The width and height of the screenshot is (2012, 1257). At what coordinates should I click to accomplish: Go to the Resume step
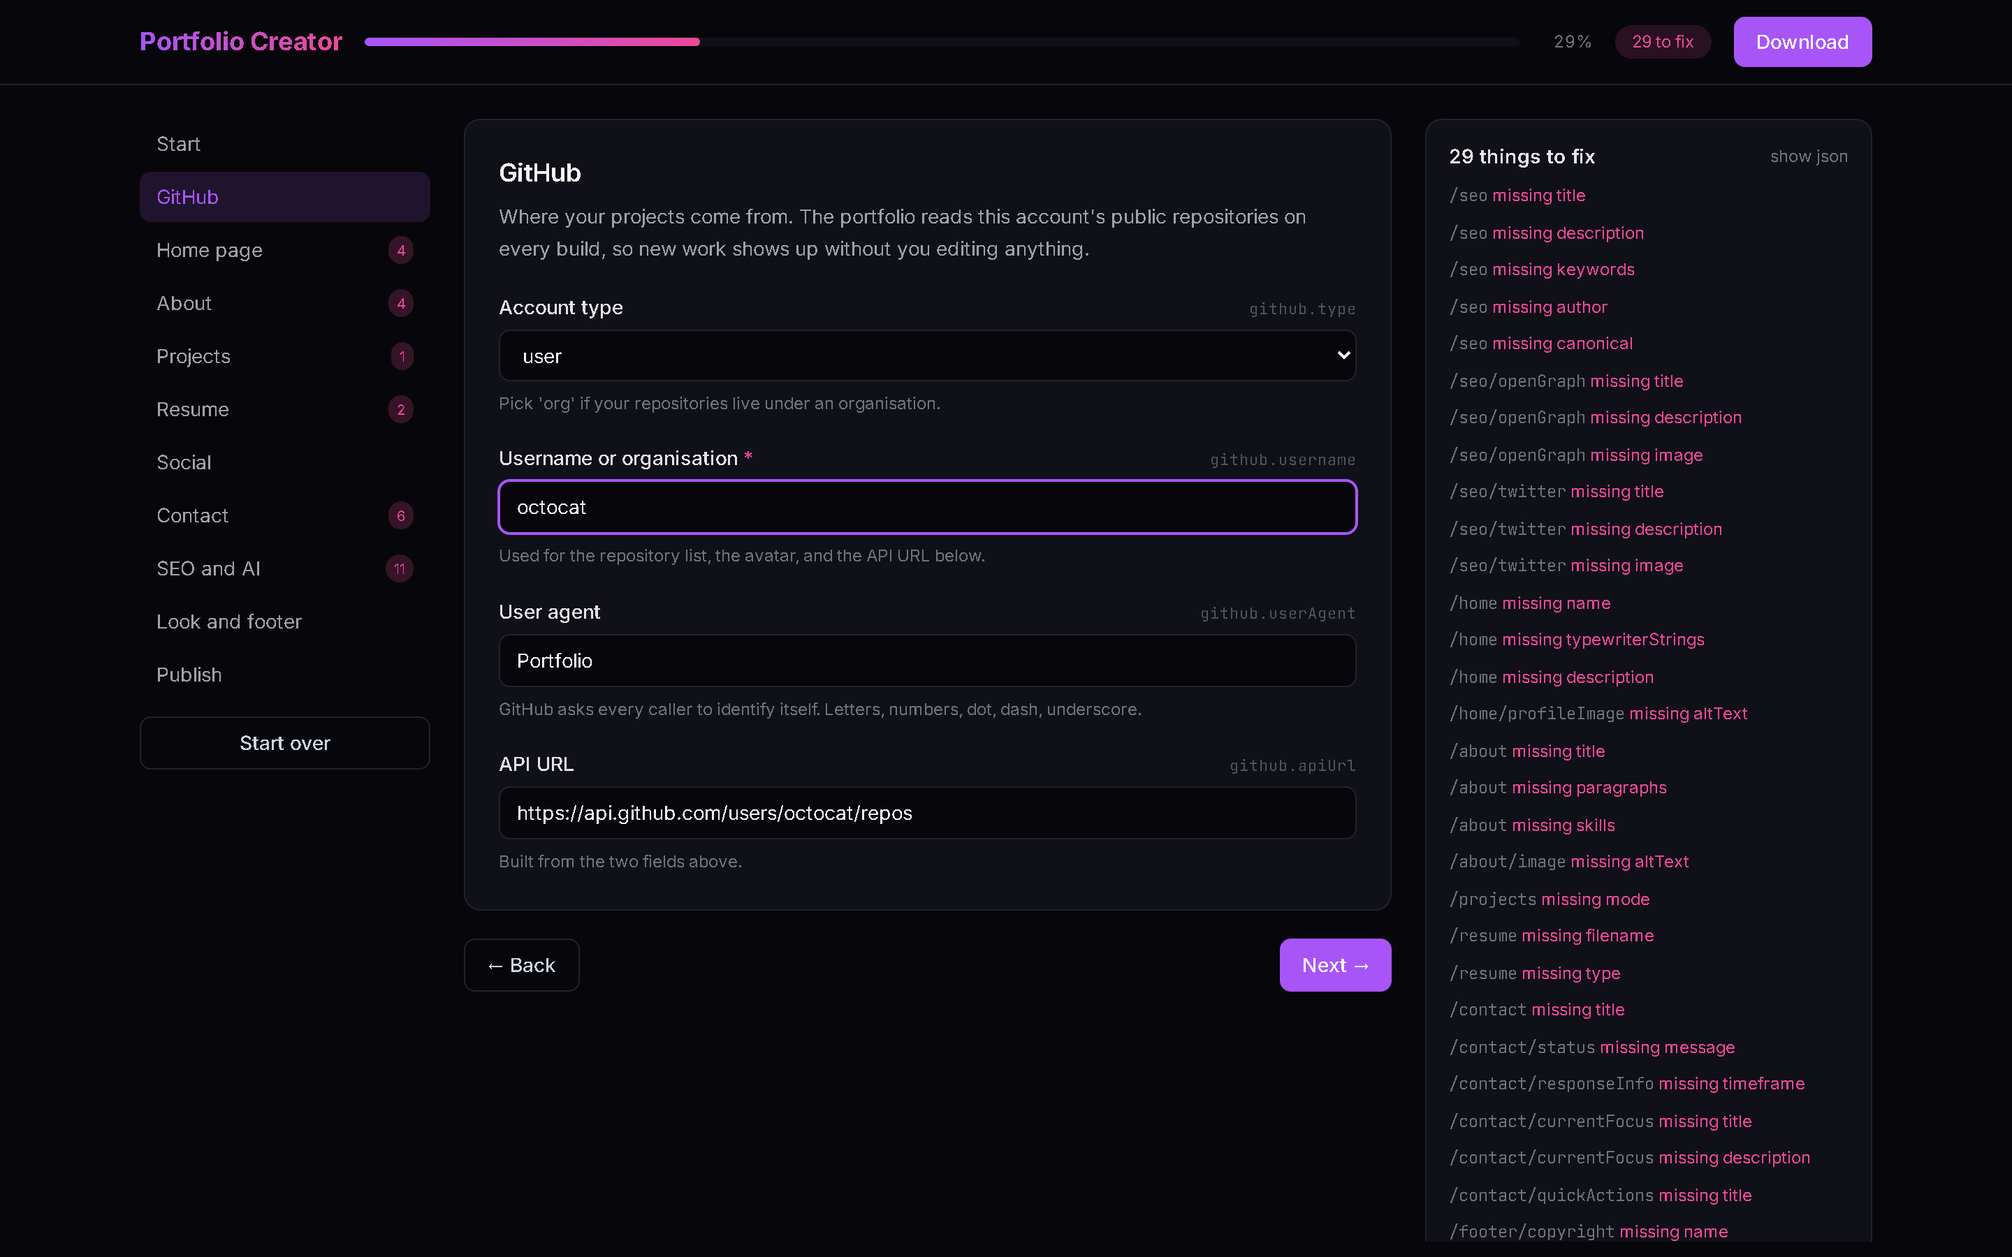284,409
